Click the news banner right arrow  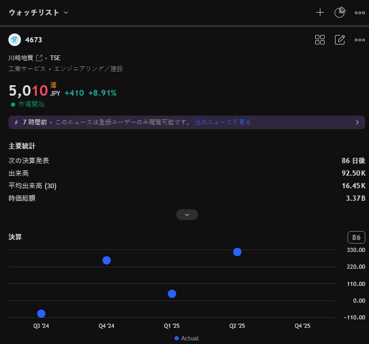click(x=358, y=122)
